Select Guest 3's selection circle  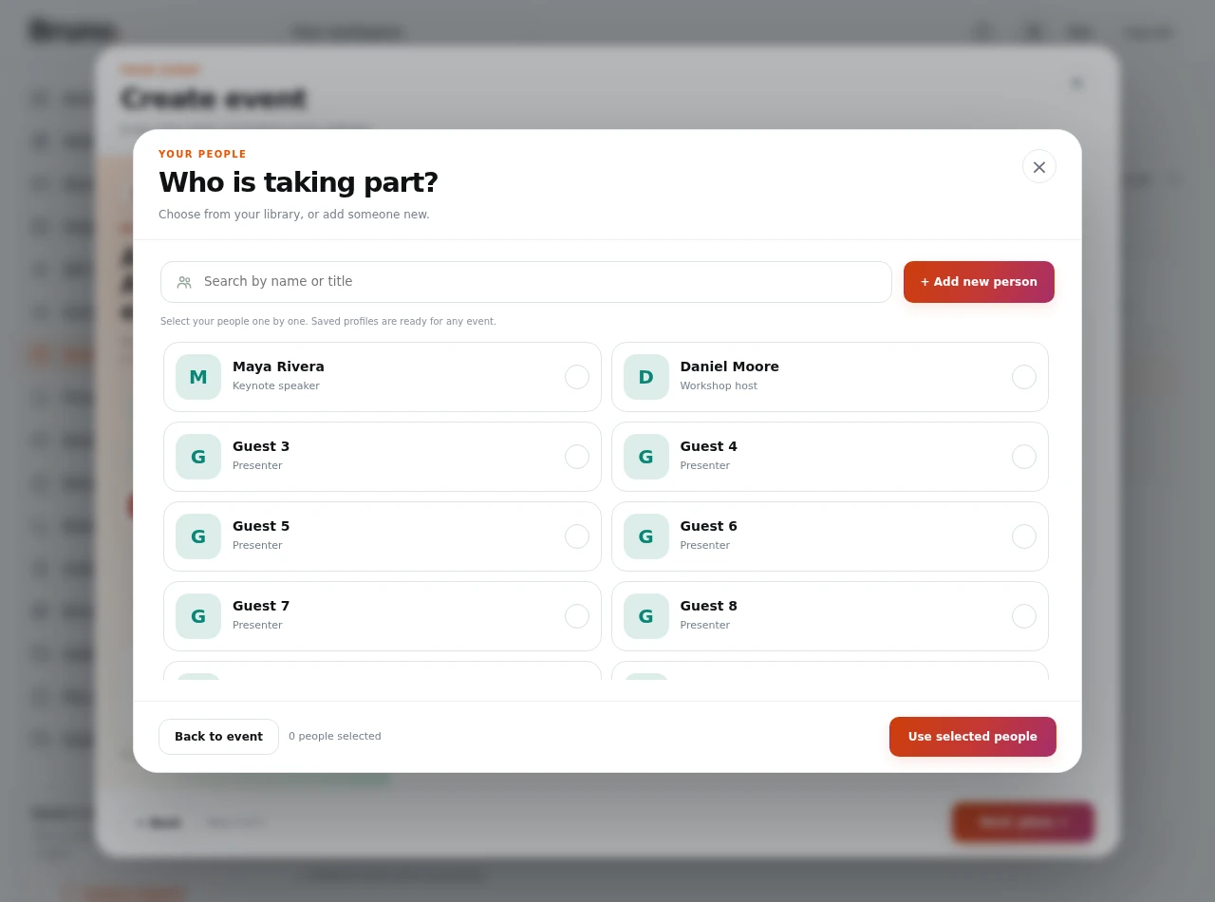tap(577, 457)
